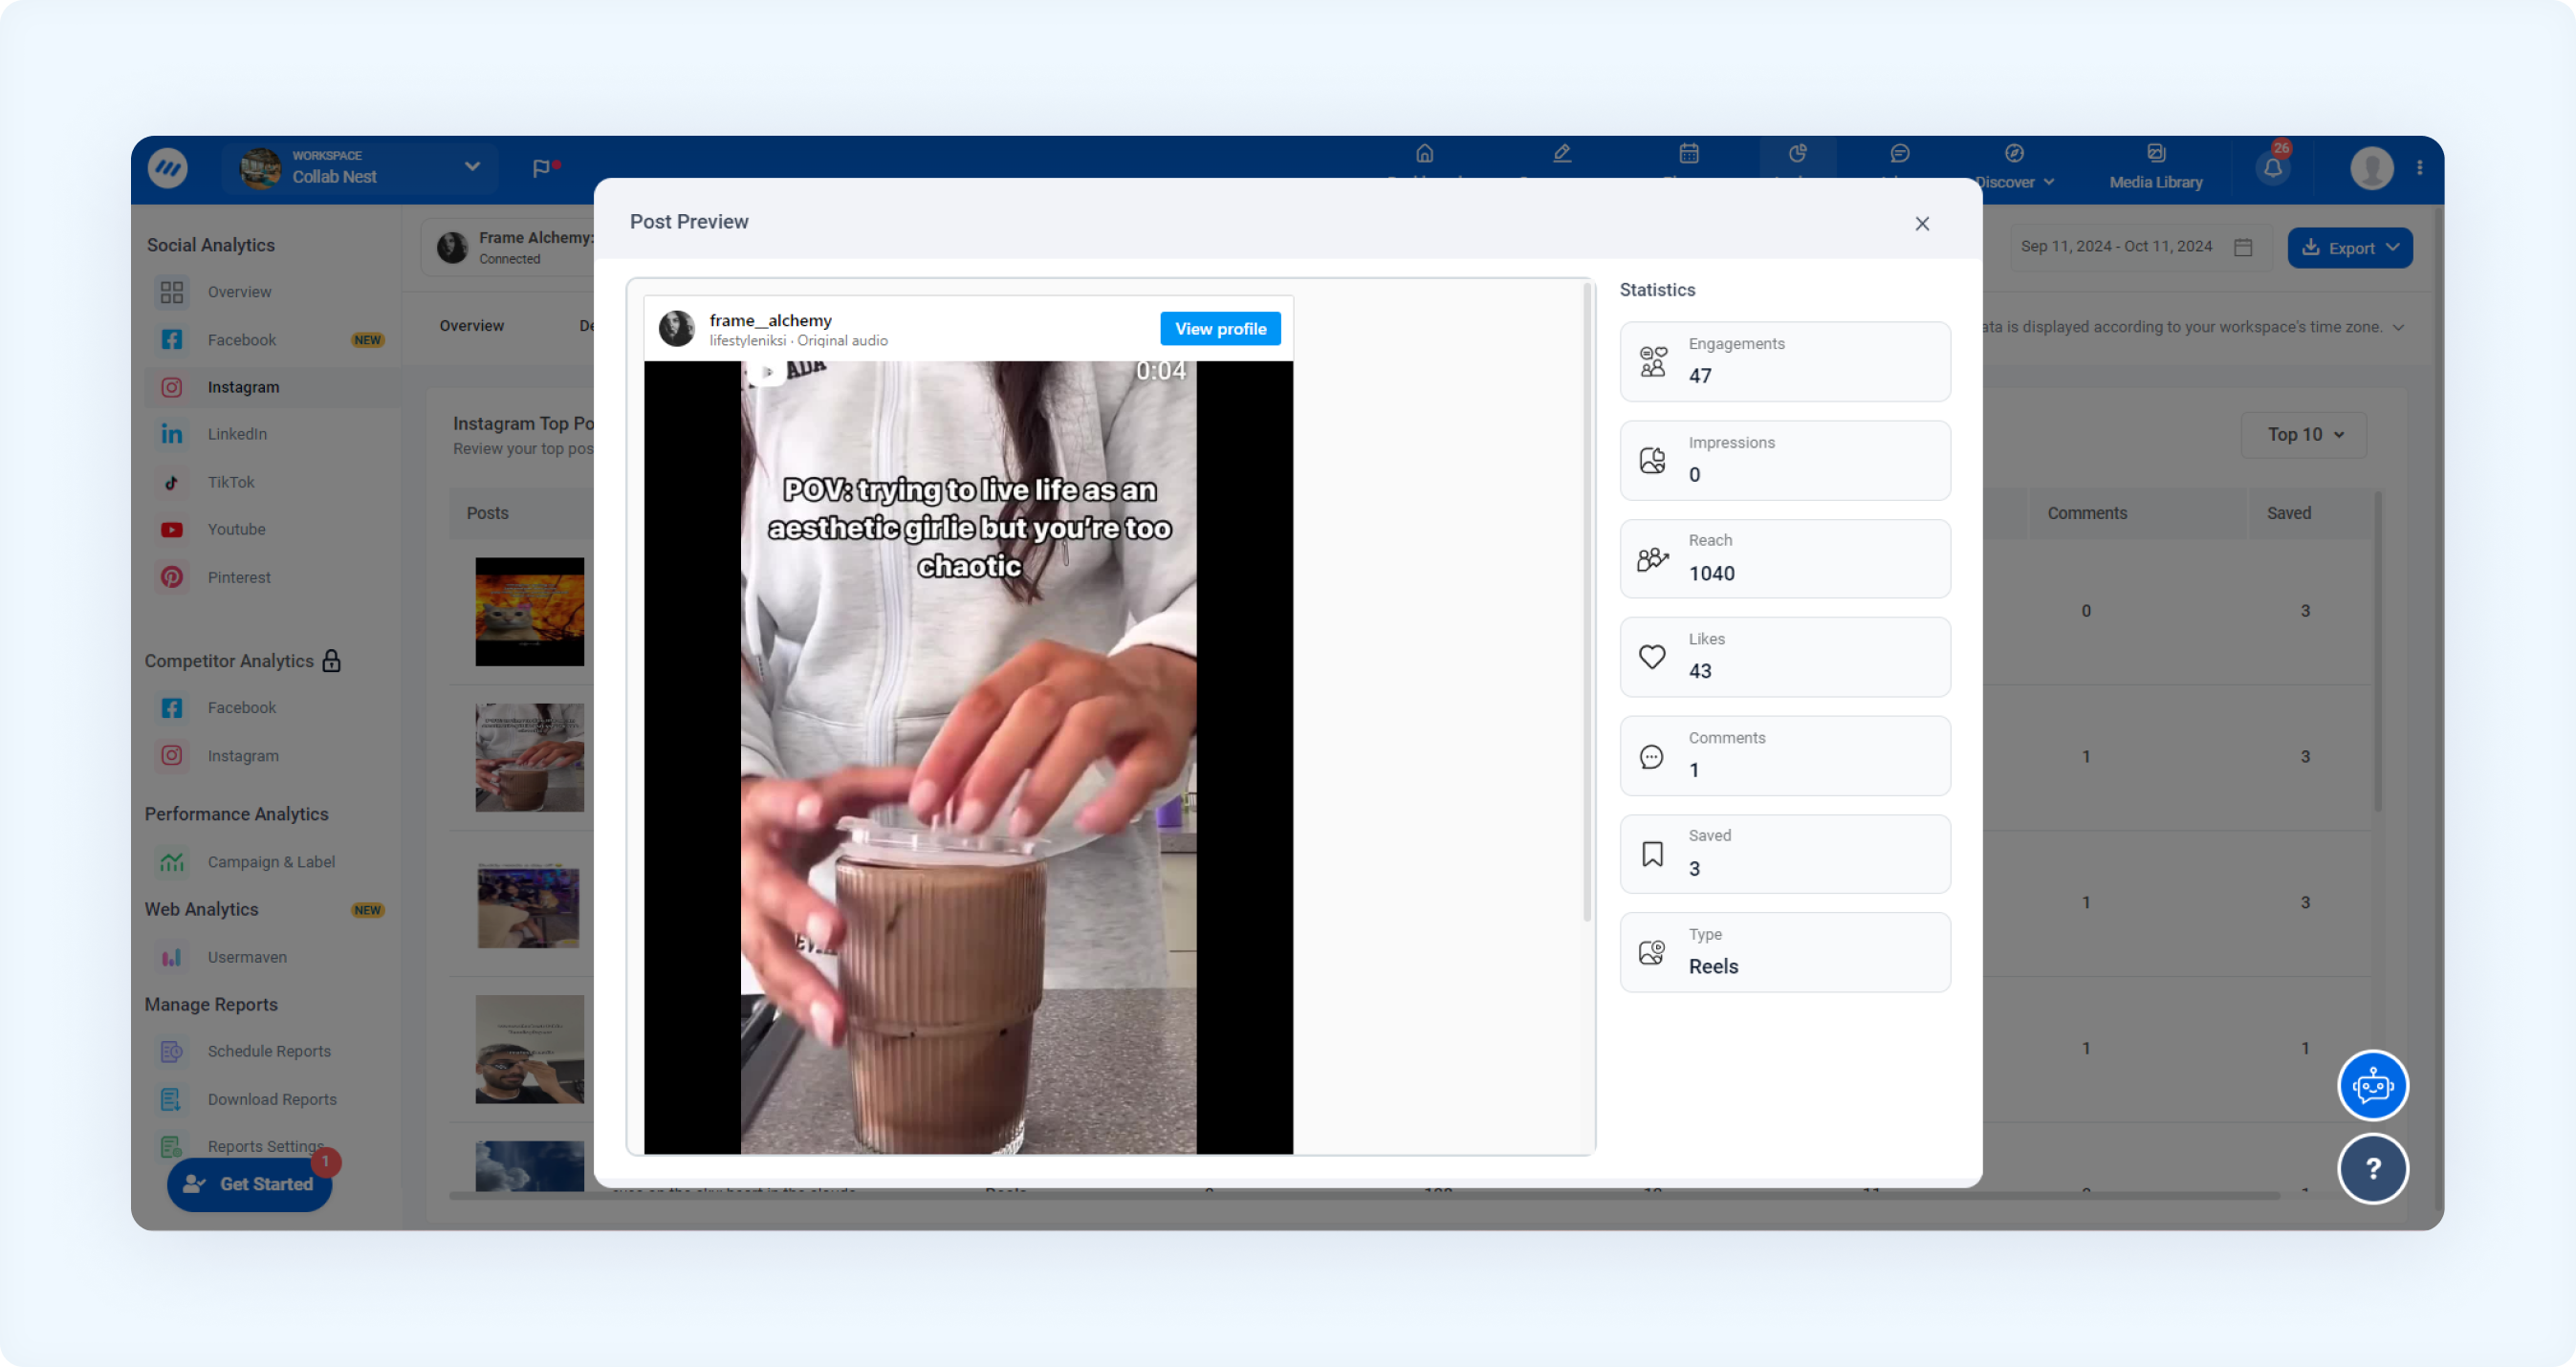Open the analytics pie chart icon

point(1798,154)
